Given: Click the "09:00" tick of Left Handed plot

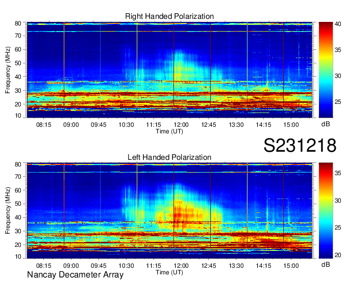Looking at the screenshot, I should [71, 266].
